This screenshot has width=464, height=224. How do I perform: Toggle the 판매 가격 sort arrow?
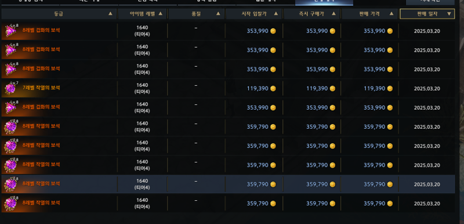391,13
